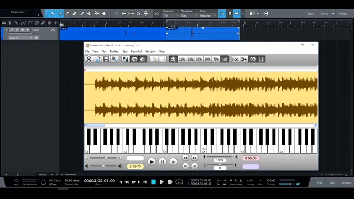Set playback speed to 50%
This screenshot has width=354, height=199.
207,59
